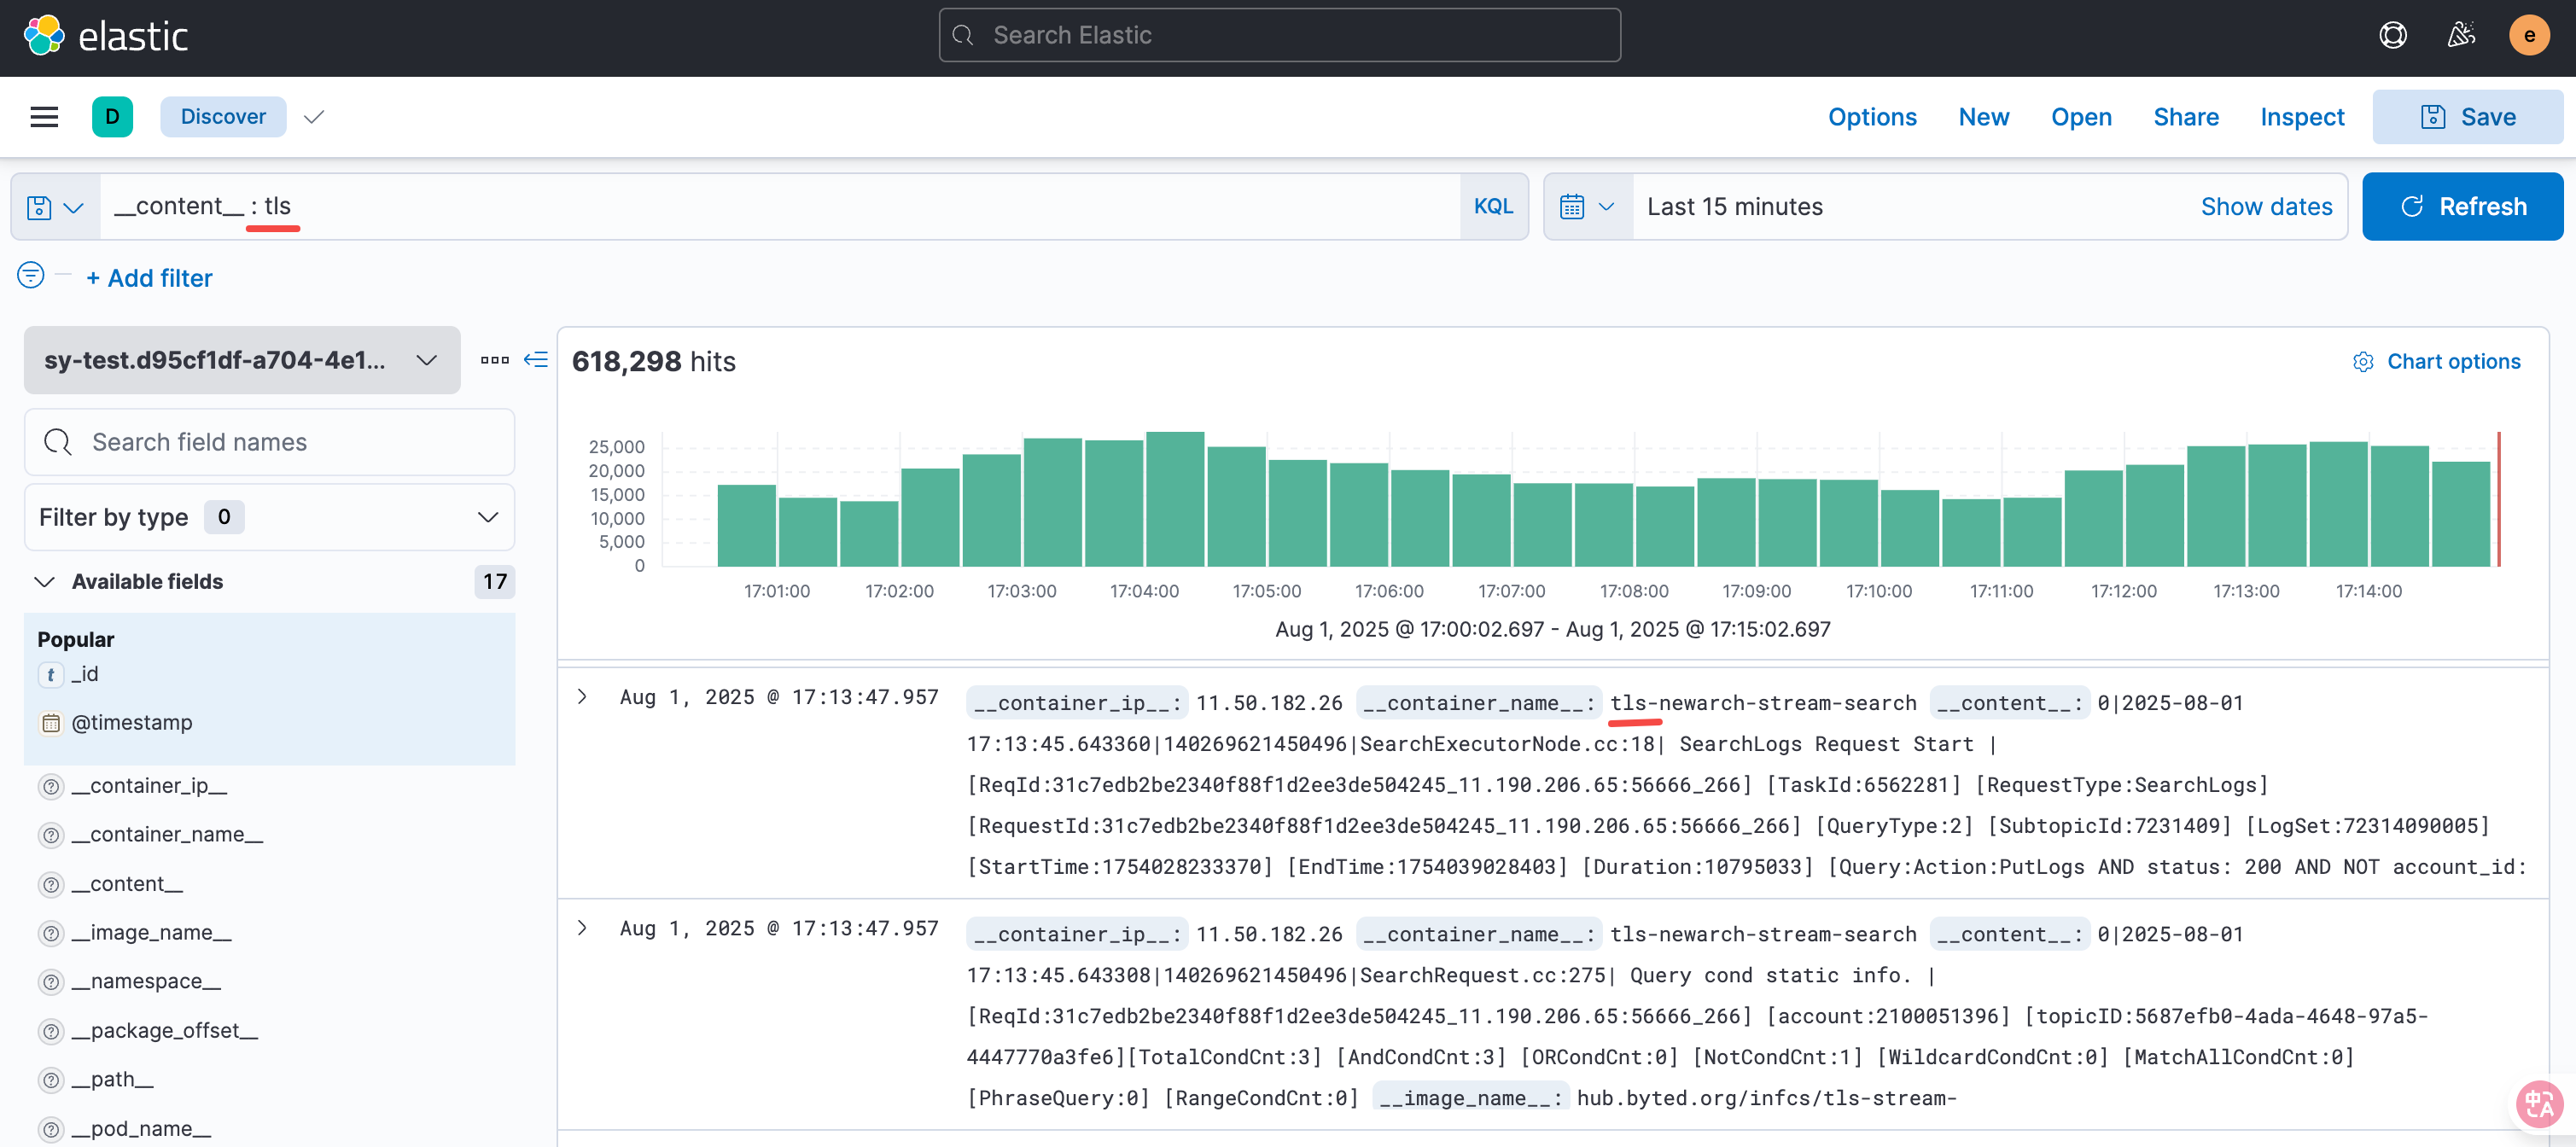Expand the Filter by type dropdown

[269, 517]
